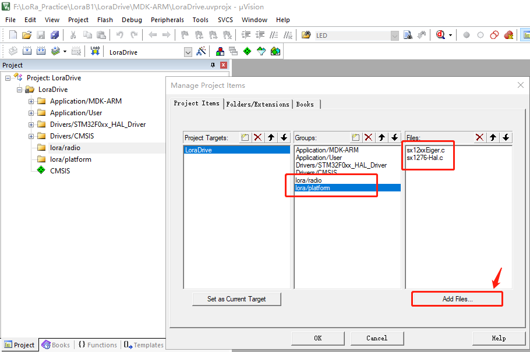The height and width of the screenshot is (352, 530).
Task: Move the selected file down
Action: click(506, 137)
